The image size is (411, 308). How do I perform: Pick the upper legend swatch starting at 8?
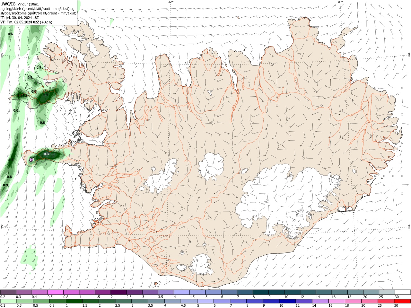click(260, 292)
